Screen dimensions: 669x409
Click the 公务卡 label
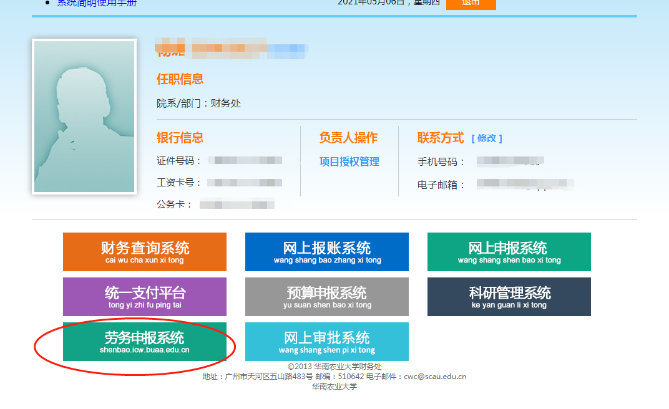click(174, 205)
